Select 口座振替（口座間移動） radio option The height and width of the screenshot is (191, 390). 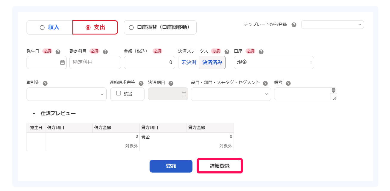pyautogui.click(x=160, y=27)
